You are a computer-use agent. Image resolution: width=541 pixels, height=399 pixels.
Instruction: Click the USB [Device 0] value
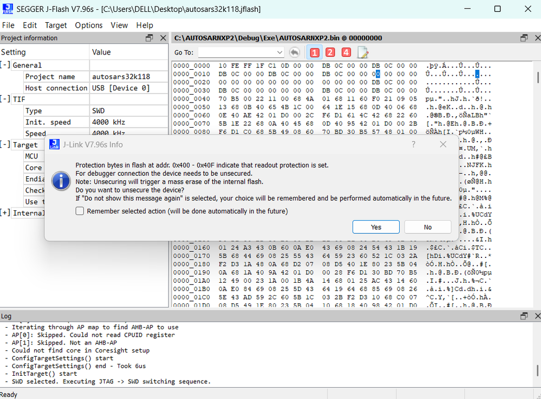[121, 88]
